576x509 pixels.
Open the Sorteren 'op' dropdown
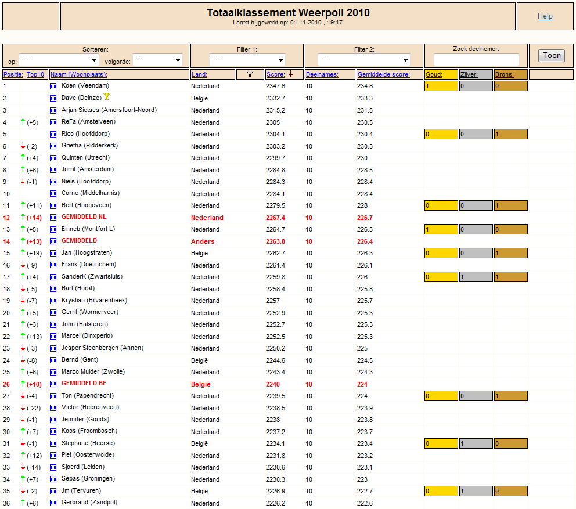(59, 60)
